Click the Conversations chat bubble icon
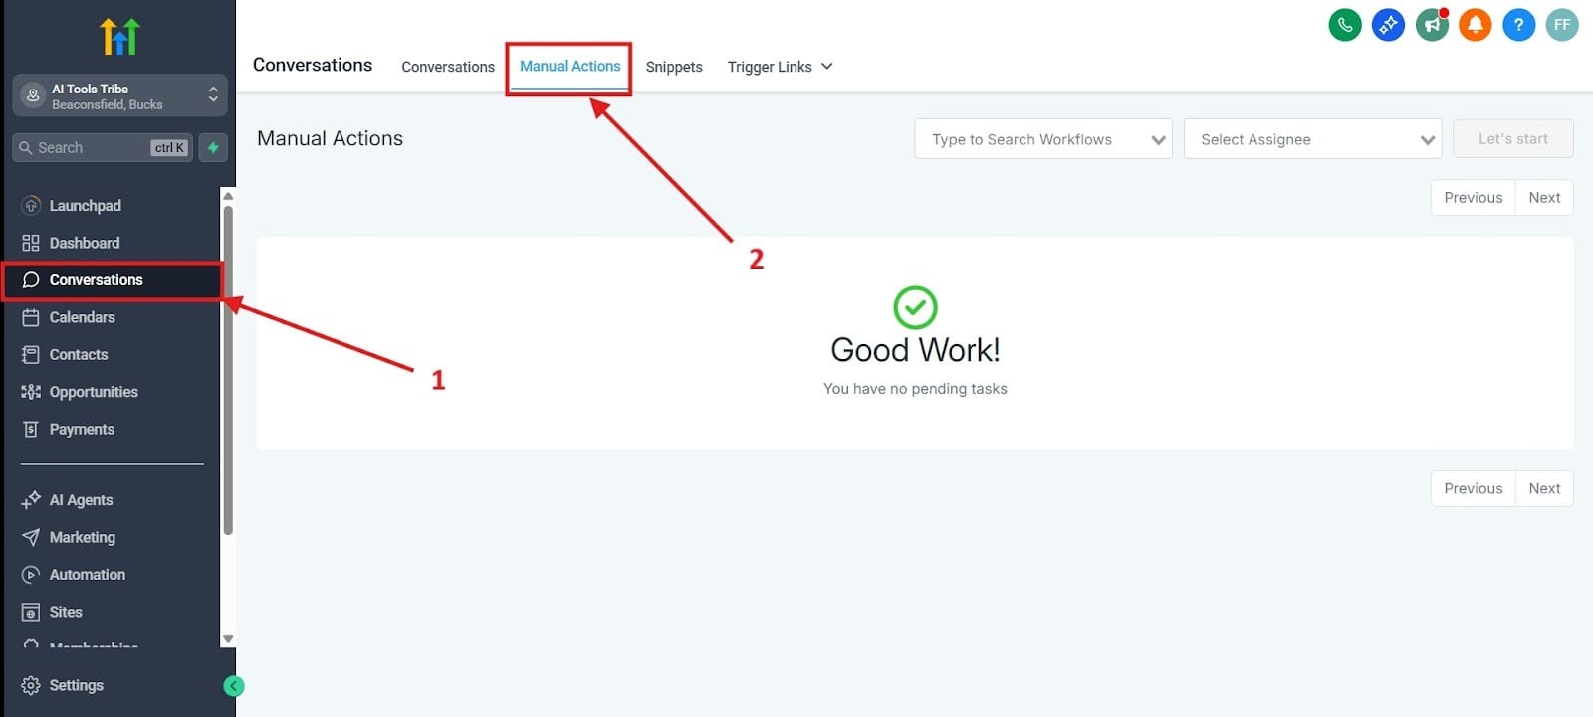This screenshot has height=717, width=1593. (31, 280)
